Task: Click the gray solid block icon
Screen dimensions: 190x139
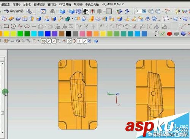Action: click(x=176, y=34)
